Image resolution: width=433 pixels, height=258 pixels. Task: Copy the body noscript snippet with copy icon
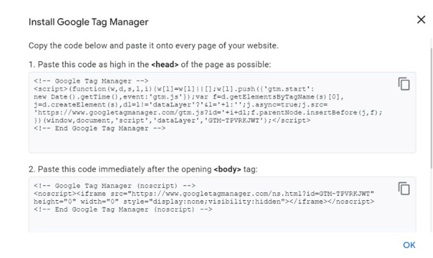click(404, 189)
